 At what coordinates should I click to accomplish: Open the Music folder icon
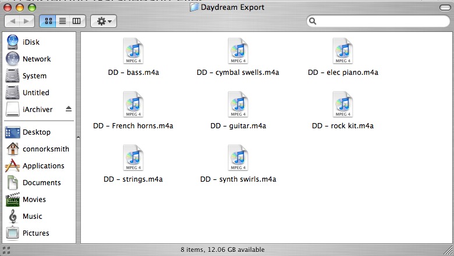[12, 216]
